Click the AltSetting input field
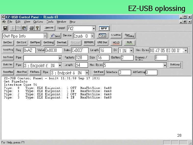The image size is (193, 145). (x=151, y=73)
